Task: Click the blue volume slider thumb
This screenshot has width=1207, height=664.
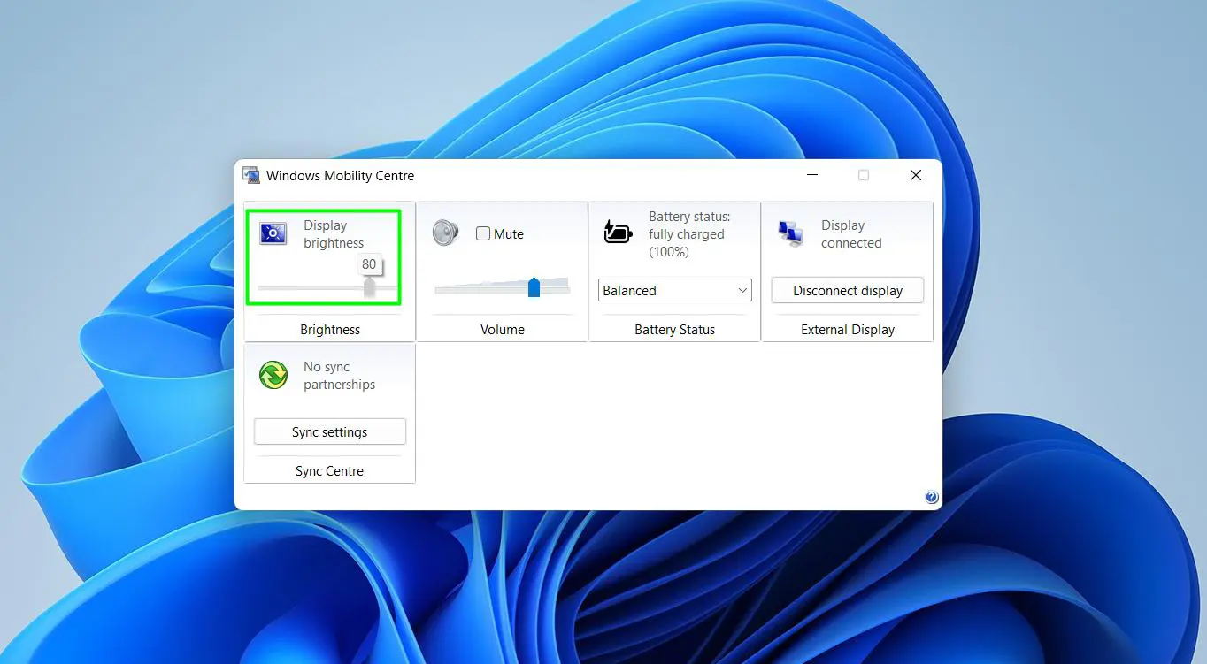Action: [534, 286]
